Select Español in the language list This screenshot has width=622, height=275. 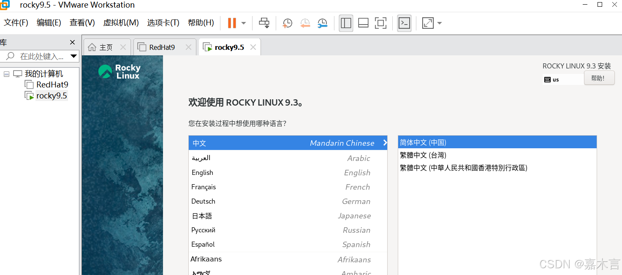pyautogui.click(x=288, y=244)
